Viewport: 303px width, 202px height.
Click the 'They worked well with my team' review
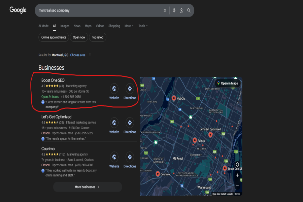(x=71, y=173)
